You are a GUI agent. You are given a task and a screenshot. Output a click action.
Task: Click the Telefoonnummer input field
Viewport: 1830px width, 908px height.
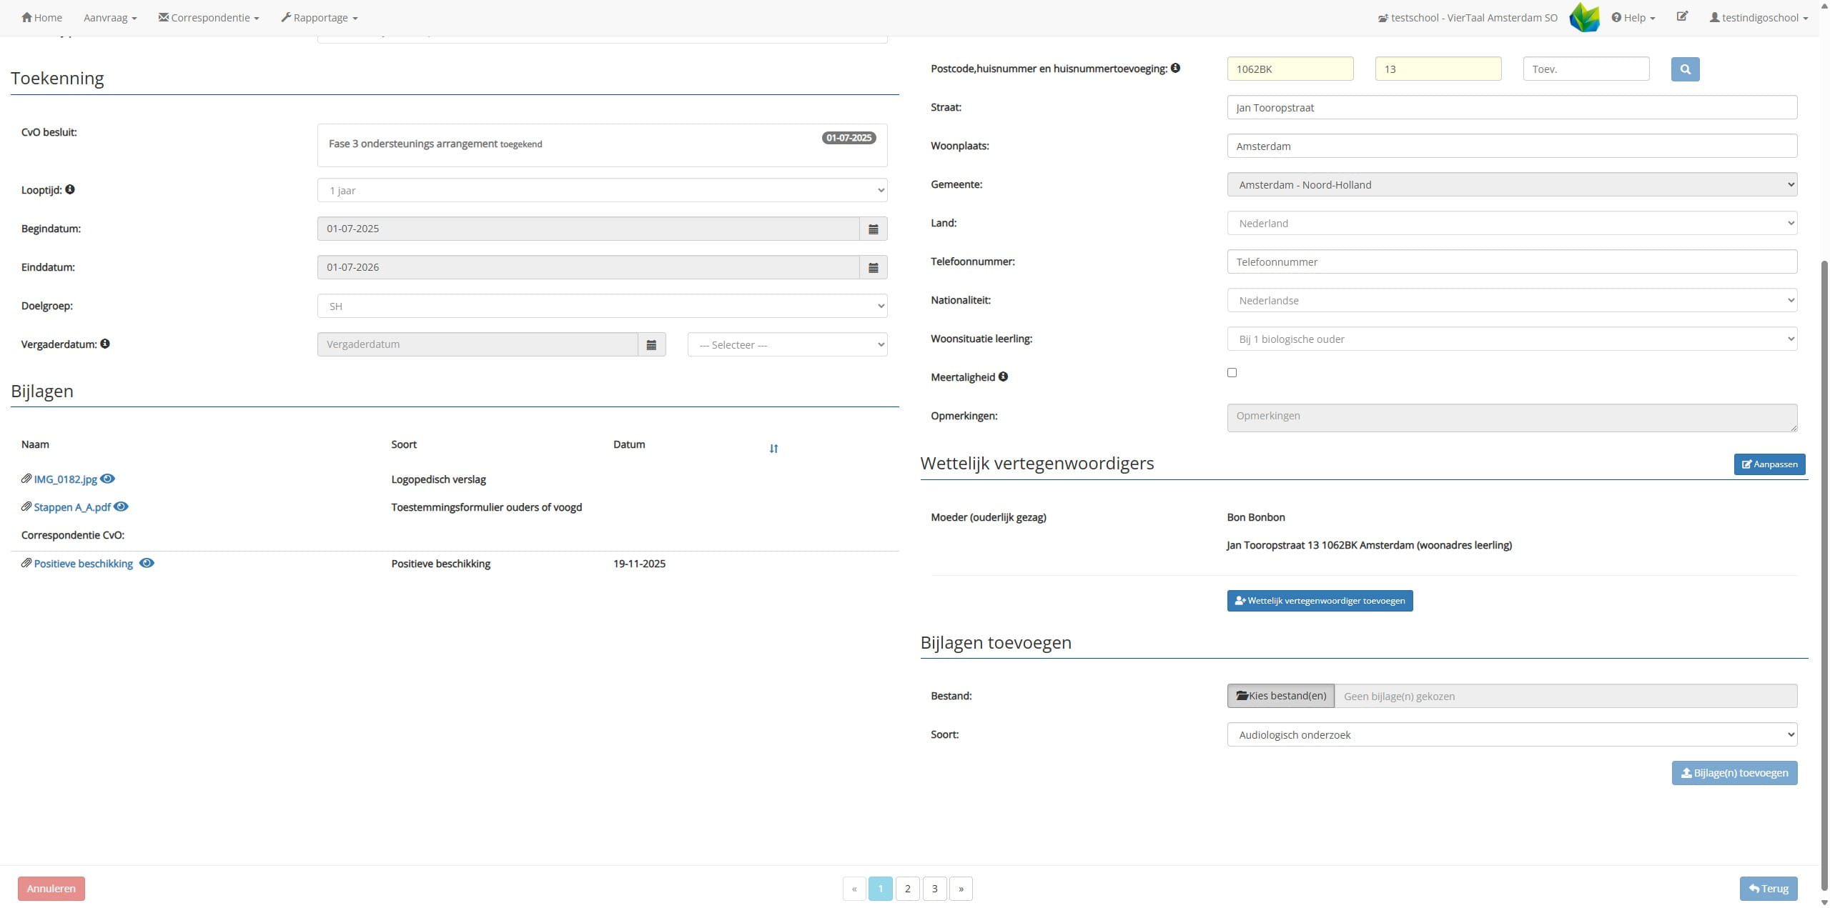[1512, 261]
